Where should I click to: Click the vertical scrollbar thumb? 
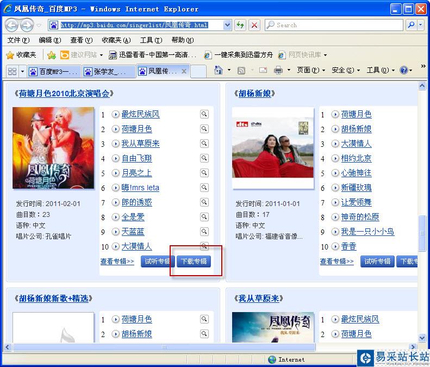pos(422,233)
